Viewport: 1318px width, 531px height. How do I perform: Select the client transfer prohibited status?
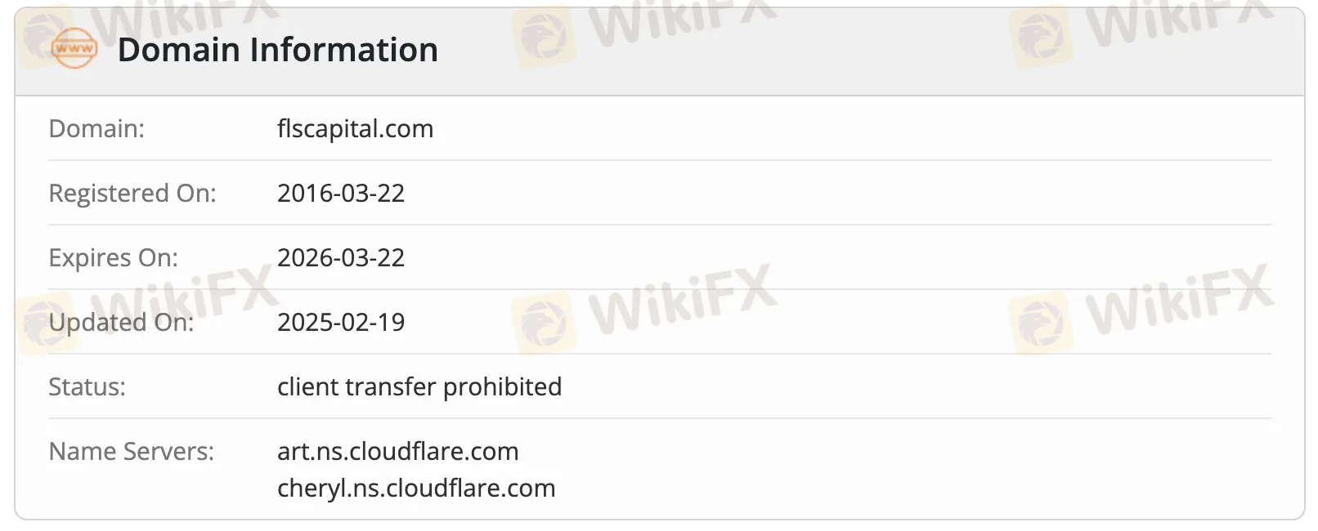(x=419, y=386)
